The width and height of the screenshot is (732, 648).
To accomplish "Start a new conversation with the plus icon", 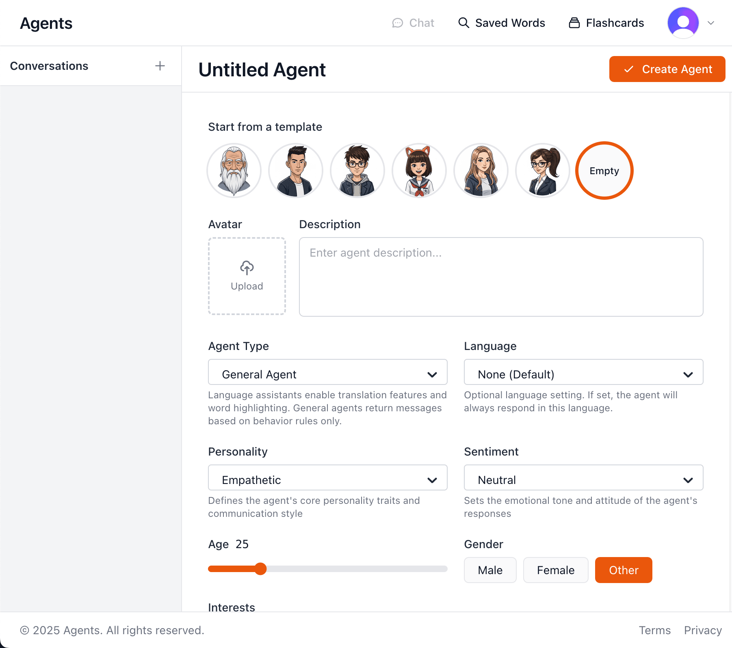I will click(160, 65).
